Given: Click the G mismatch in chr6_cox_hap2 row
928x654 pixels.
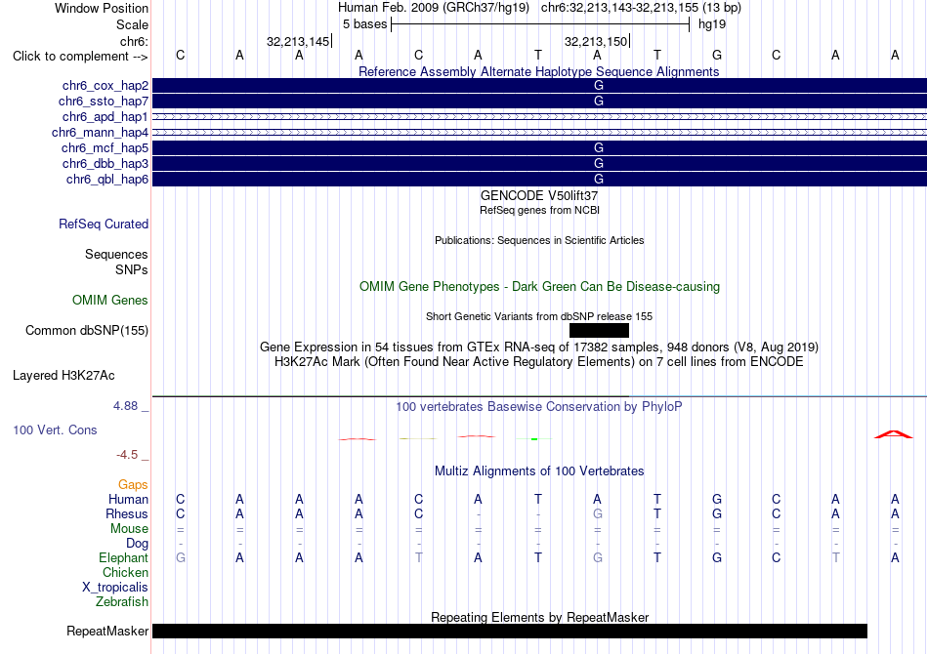Looking at the screenshot, I should [x=599, y=86].
